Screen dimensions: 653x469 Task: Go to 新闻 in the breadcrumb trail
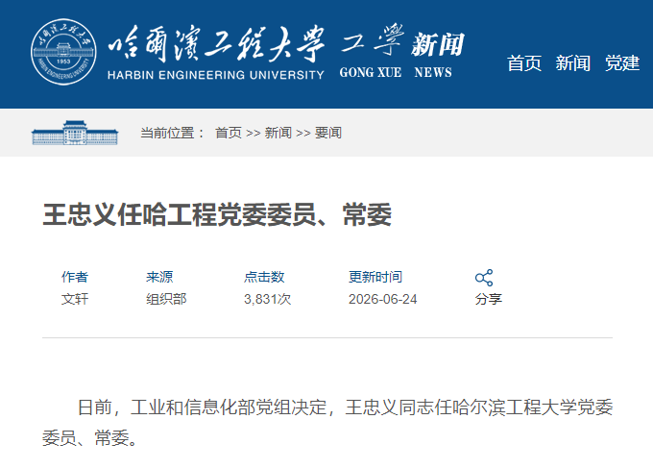[278, 133]
